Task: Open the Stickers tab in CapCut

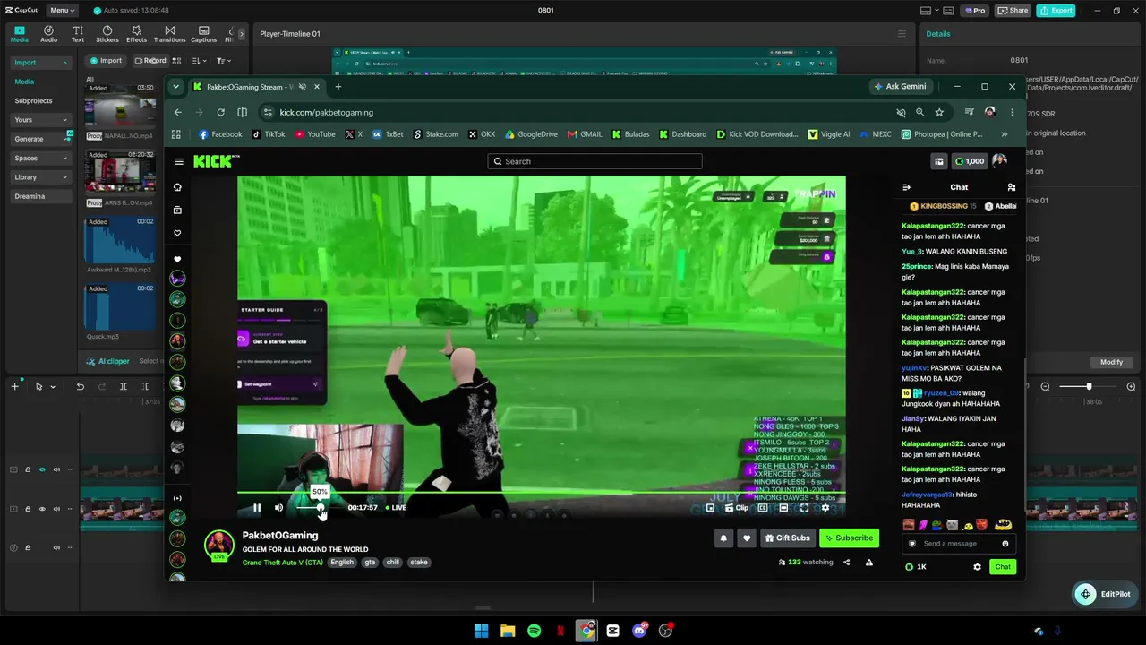Action: [x=107, y=34]
